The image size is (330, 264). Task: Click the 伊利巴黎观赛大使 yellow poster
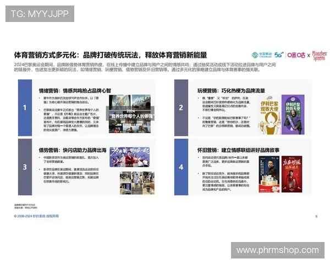[x=269, y=115]
